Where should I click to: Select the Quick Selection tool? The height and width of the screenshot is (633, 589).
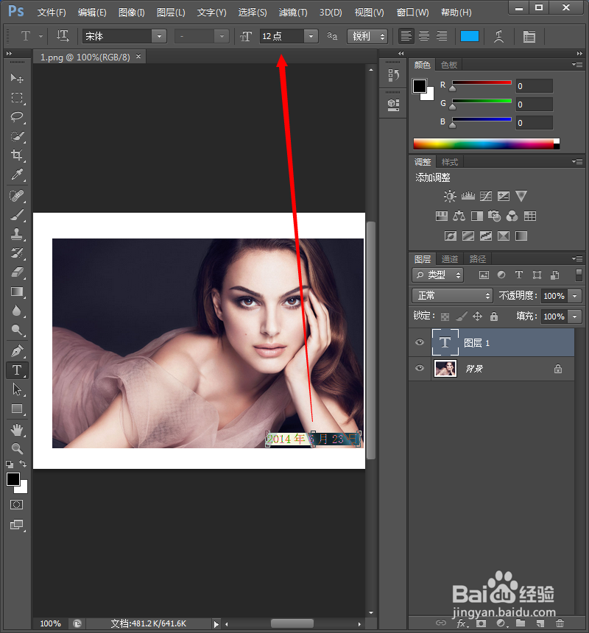pyautogui.click(x=16, y=136)
